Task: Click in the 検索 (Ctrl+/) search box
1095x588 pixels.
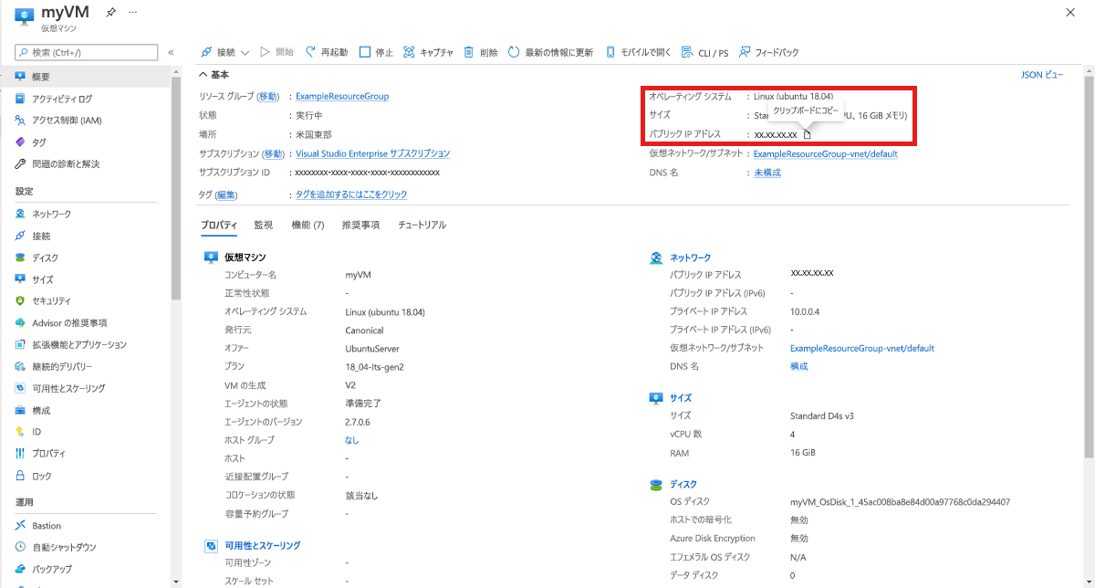Action: pyautogui.click(x=86, y=52)
